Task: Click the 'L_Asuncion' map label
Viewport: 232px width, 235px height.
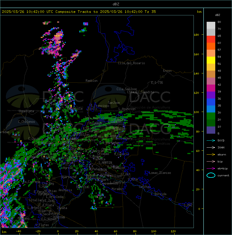Action: click(127, 109)
